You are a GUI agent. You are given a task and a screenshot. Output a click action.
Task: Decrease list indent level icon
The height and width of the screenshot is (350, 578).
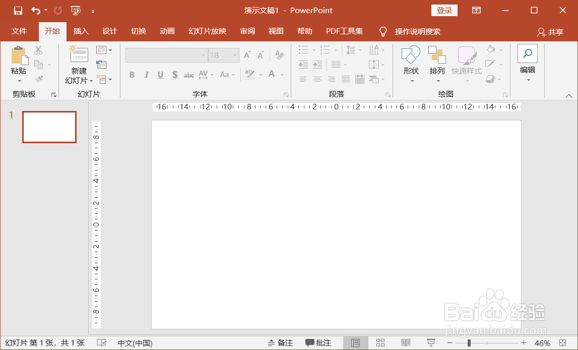point(303,65)
